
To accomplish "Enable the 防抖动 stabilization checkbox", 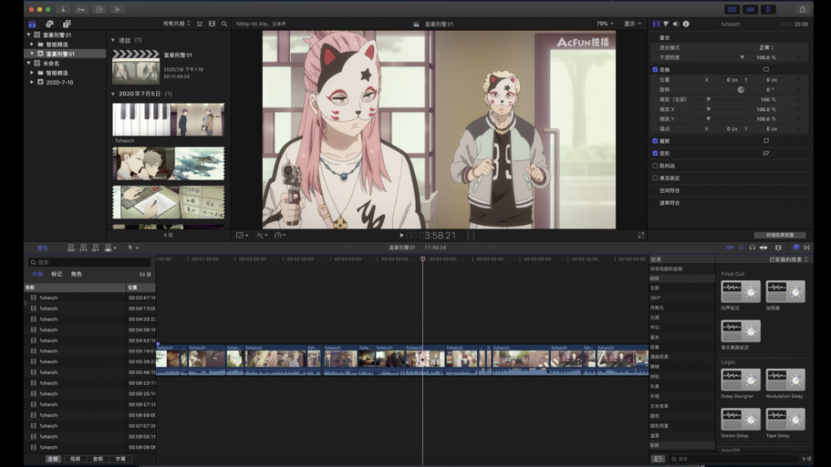I will coord(655,166).
